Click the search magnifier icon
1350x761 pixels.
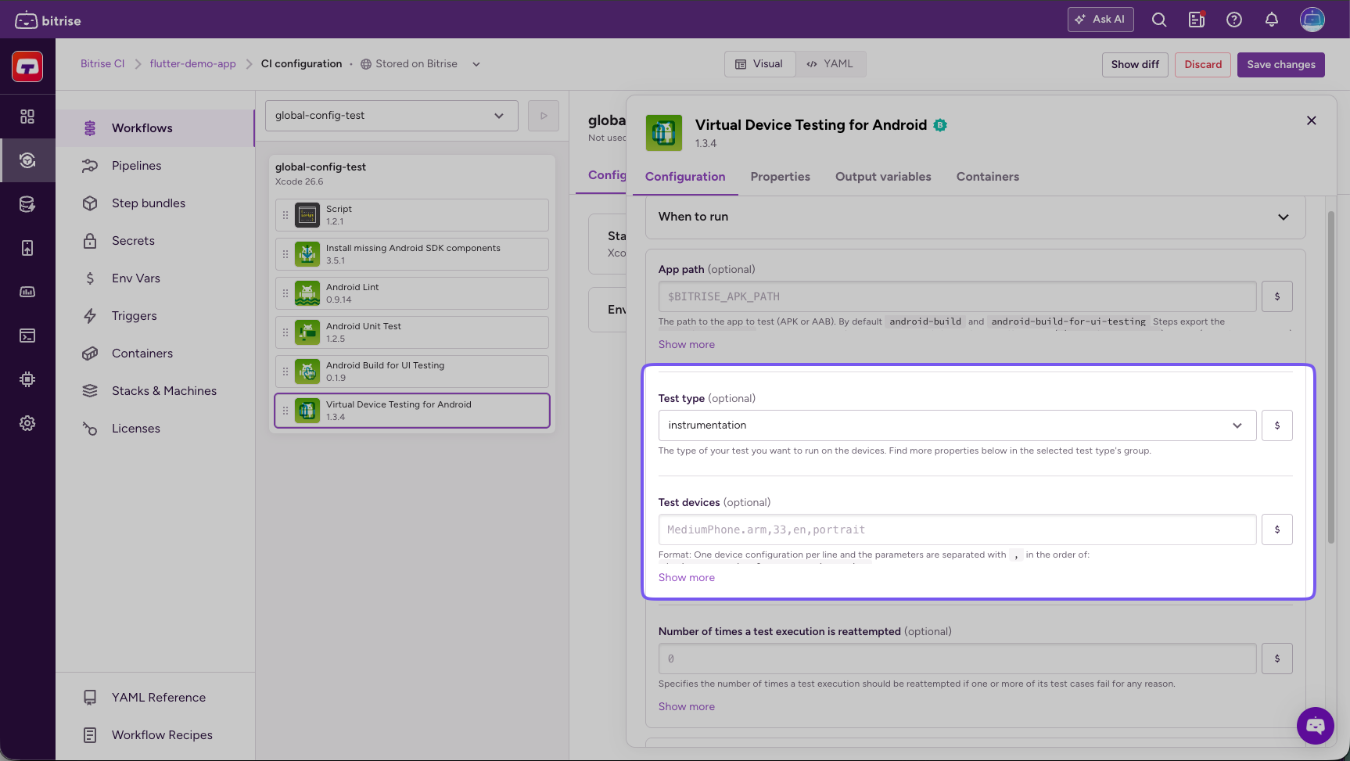tap(1159, 20)
